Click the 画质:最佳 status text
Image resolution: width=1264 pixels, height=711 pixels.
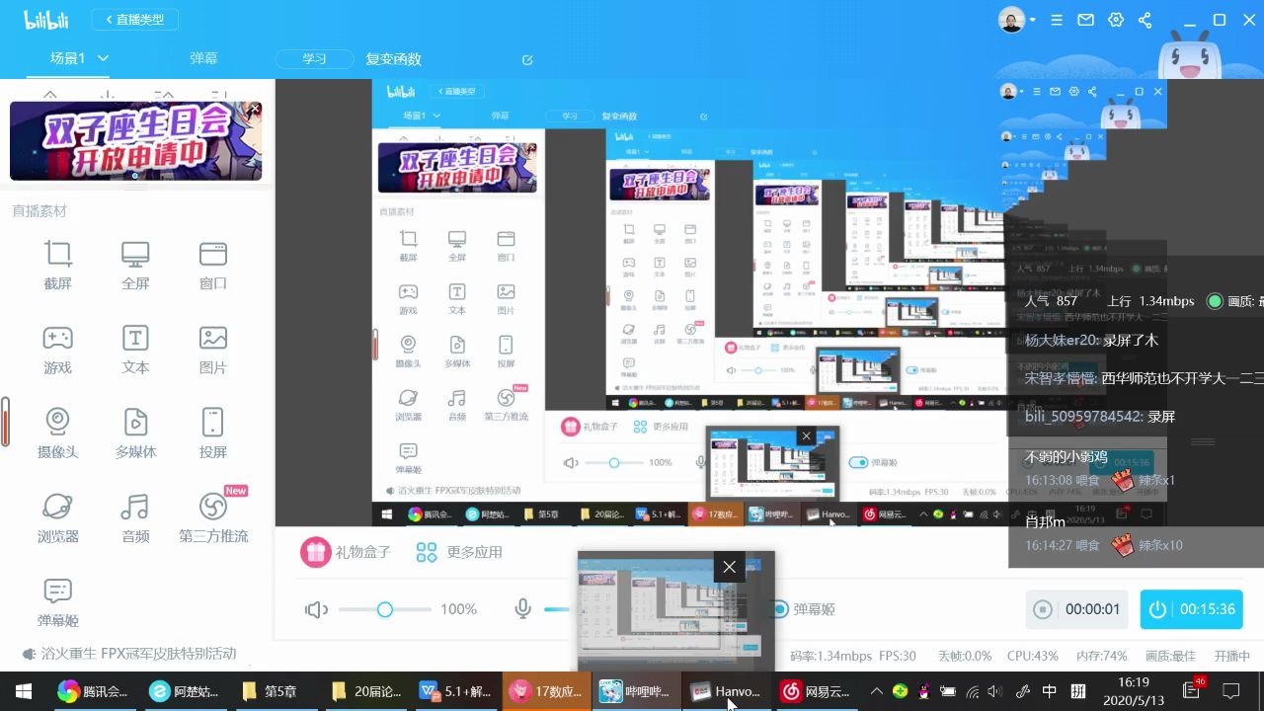pos(1170,656)
